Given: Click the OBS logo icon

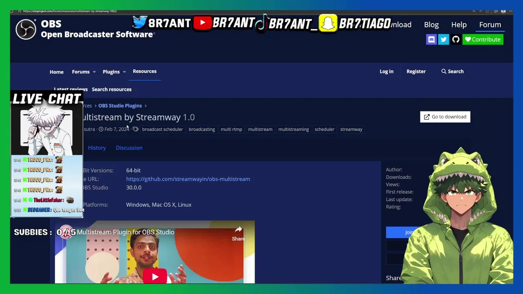Looking at the screenshot, I should coord(26,29).
